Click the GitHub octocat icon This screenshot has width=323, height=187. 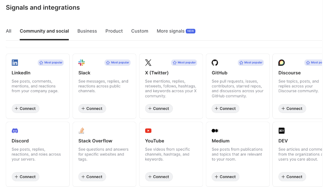pos(215,62)
